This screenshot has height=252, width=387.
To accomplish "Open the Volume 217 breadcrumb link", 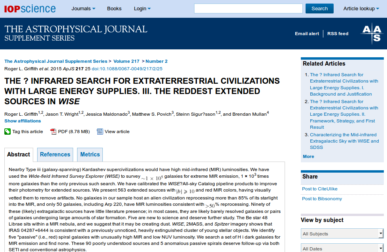I will pyautogui.click(x=126, y=61).
